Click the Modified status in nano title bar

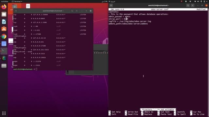(x=201, y=9)
